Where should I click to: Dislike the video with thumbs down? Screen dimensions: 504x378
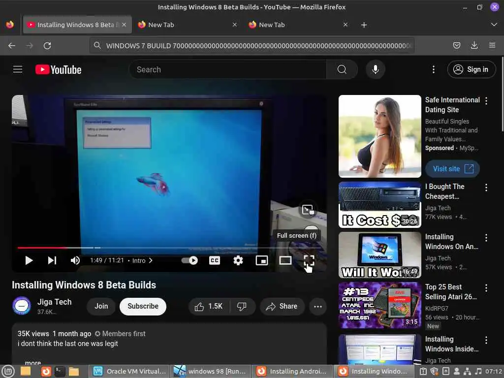pyautogui.click(x=242, y=306)
